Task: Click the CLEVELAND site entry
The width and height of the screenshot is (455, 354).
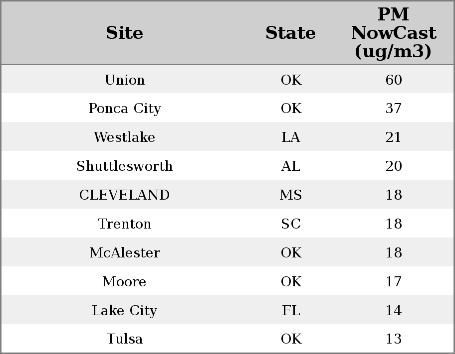Action: point(125,195)
